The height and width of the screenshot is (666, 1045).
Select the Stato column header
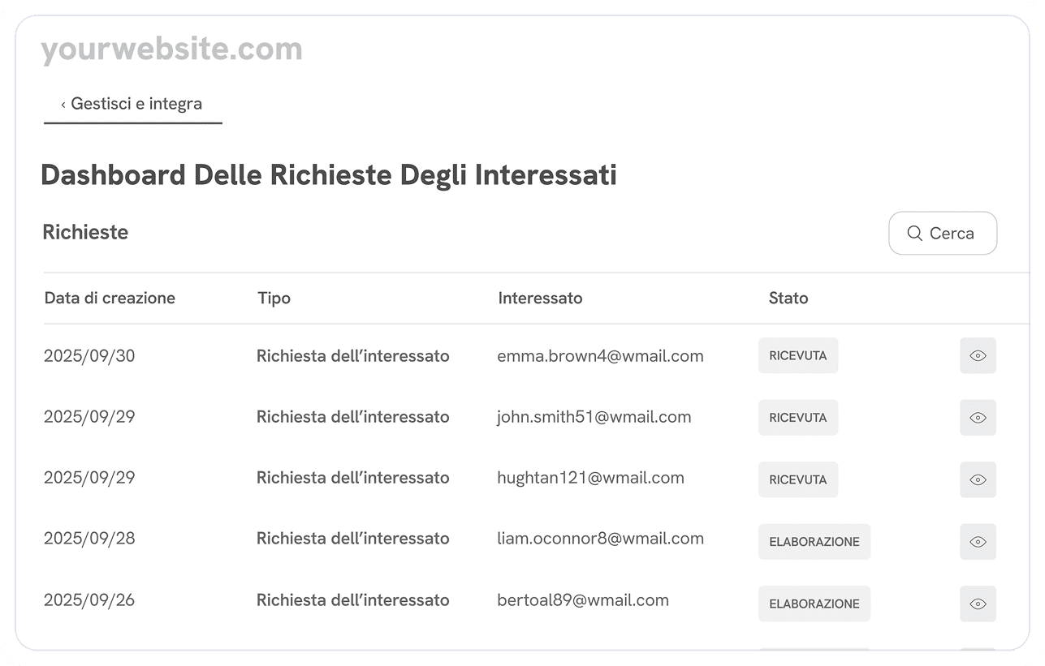tap(788, 298)
